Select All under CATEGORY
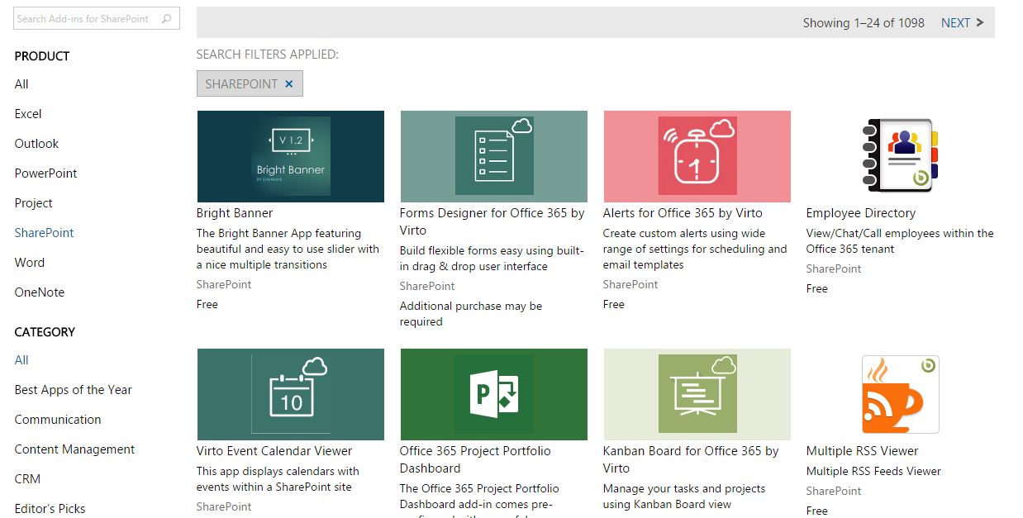Screen dimensions: 1023x518 (21, 360)
